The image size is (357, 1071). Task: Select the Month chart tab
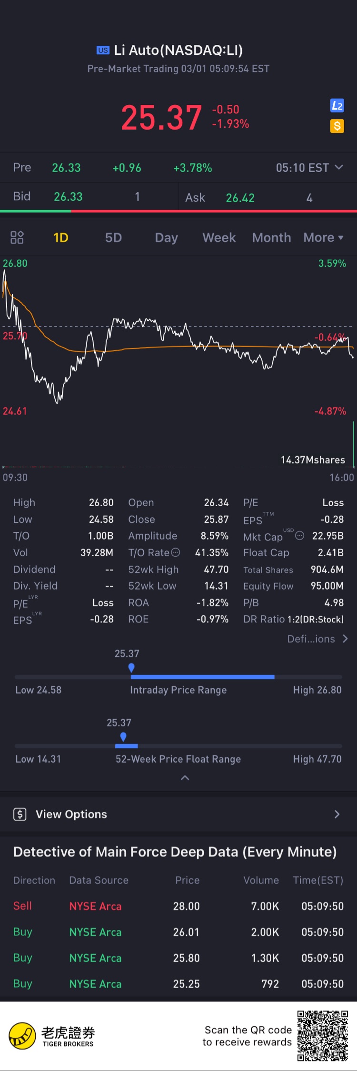tap(271, 237)
